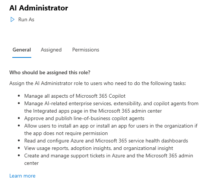Screen dimensions: 209x182
Task: Select the Run As label text
Action: pyautogui.click(x=26, y=20)
